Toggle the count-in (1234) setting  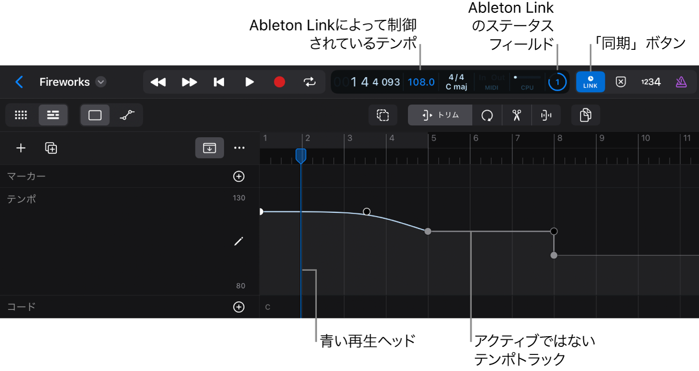[651, 81]
